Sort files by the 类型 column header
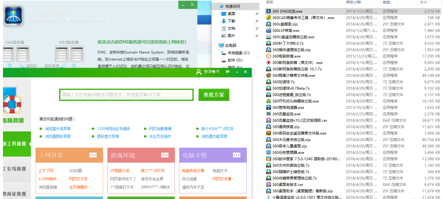 tap(386, 2)
